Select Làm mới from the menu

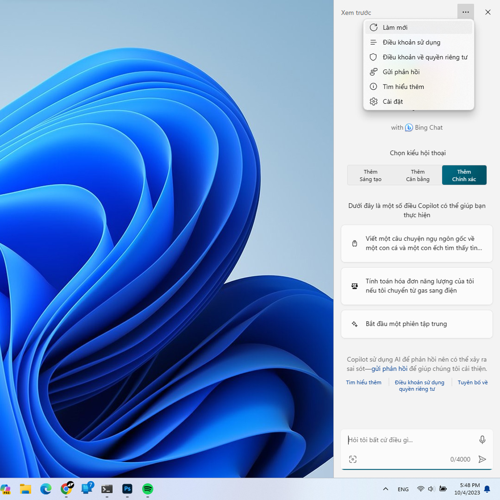pos(419,27)
